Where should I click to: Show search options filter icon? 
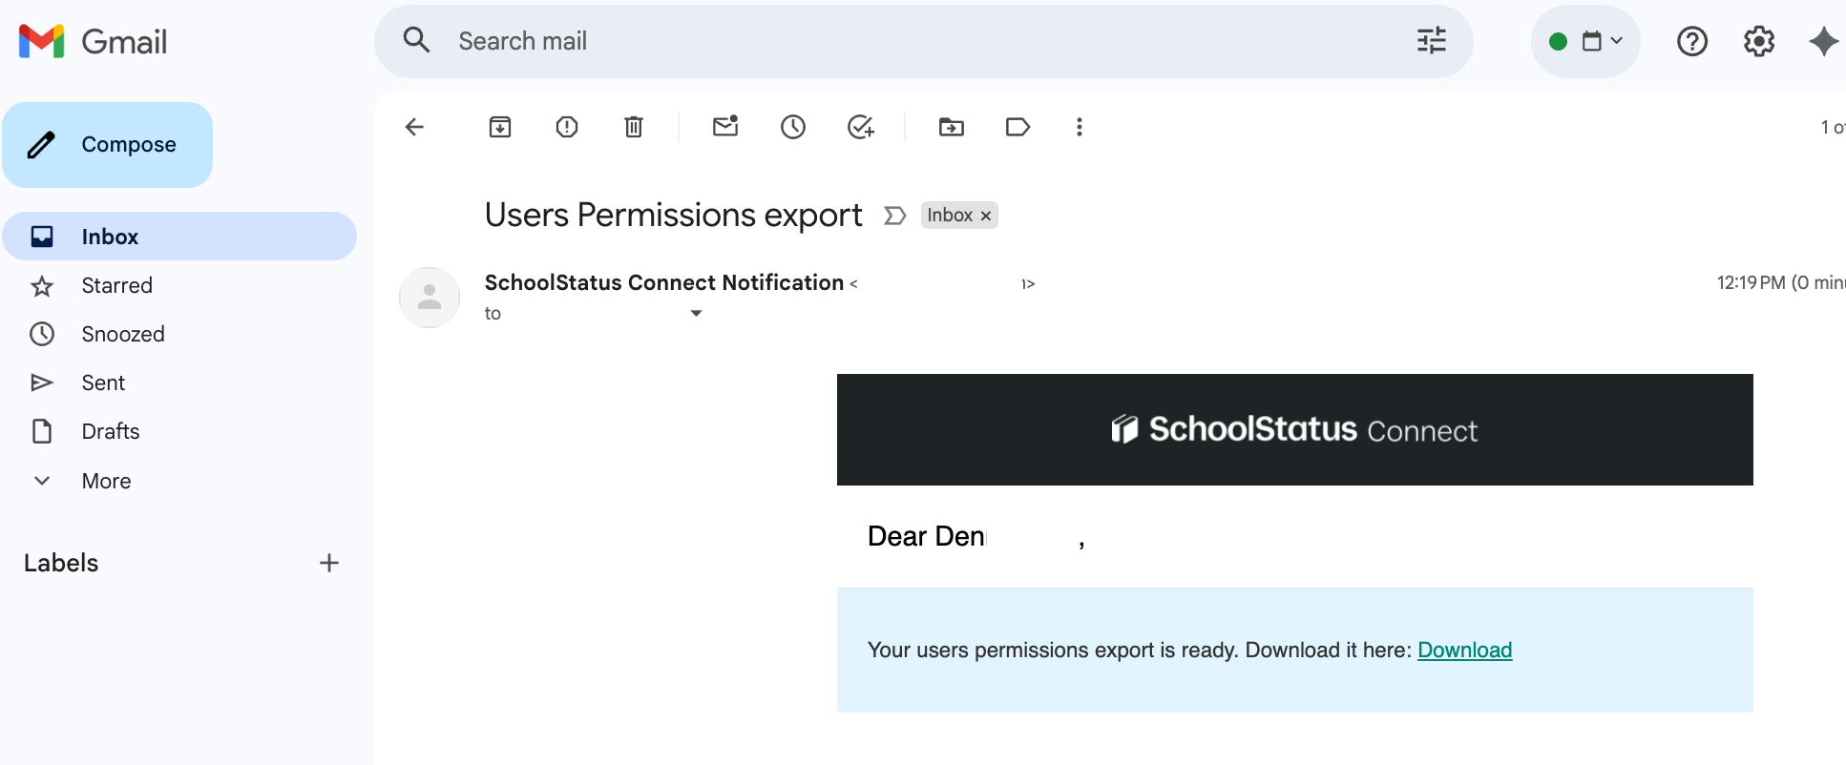1431,41
